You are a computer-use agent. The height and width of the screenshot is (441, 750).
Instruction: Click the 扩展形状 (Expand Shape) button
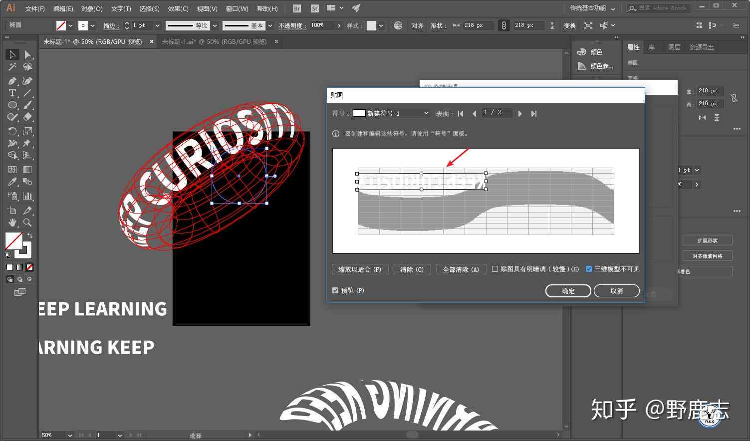click(707, 240)
